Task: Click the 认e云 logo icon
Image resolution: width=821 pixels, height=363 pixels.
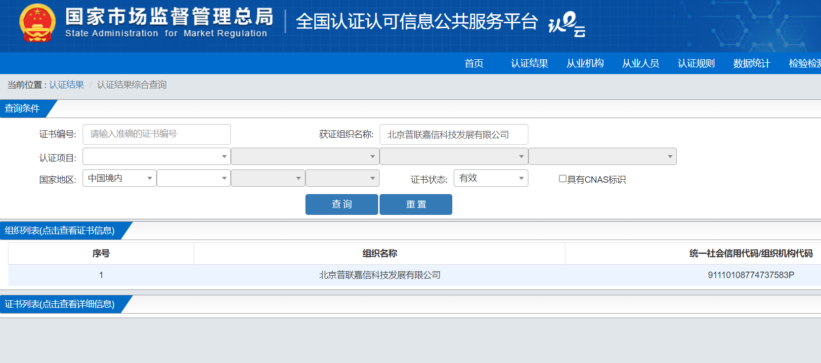Action: (566, 24)
